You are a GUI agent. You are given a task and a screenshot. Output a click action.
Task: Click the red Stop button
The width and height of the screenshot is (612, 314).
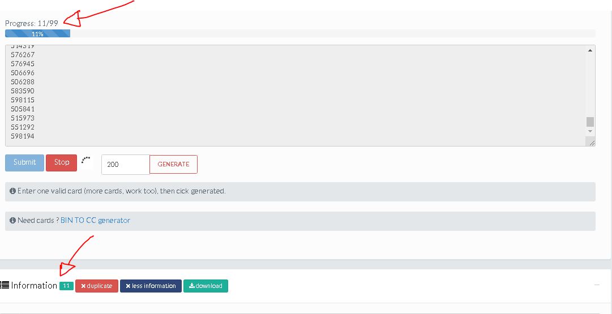61,162
